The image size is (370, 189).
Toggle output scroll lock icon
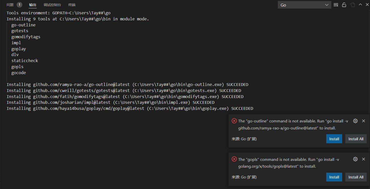344,5
